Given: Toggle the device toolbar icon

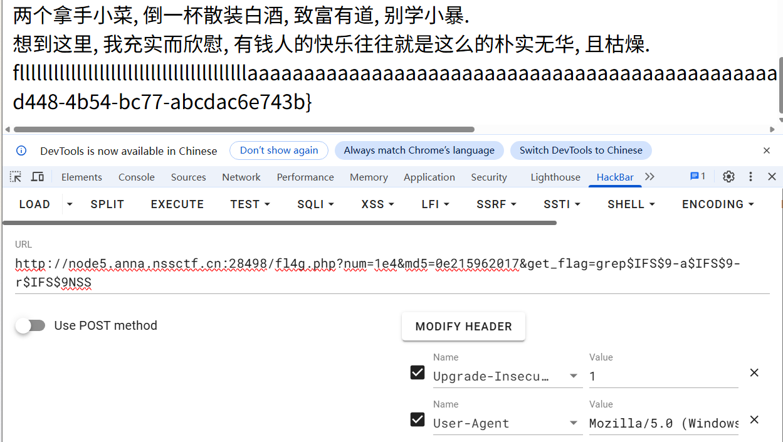Looking at the screenshot, I should click(38, 177).
